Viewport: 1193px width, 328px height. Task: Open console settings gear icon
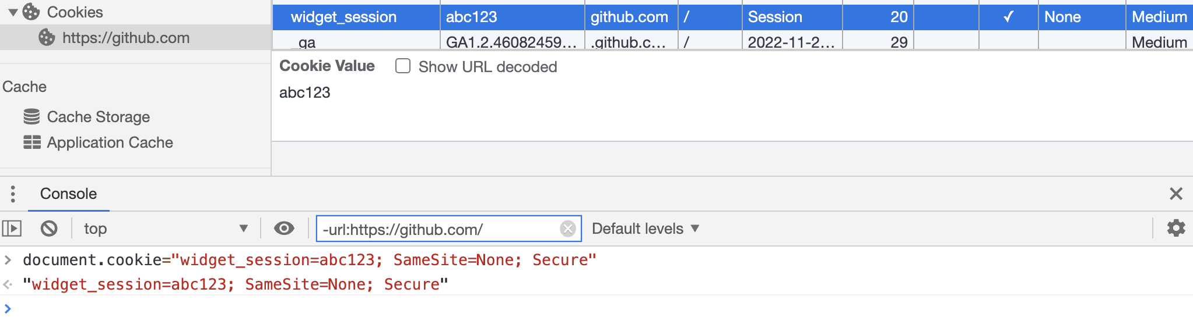coord(1176,228)
